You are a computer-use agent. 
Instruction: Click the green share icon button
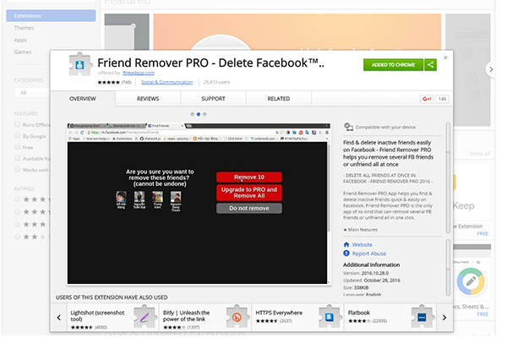click(x=430, y=65)
